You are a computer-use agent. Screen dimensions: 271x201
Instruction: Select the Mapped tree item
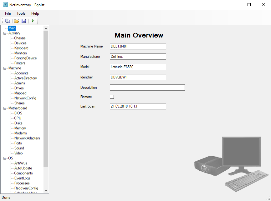[x=20, y=93]
